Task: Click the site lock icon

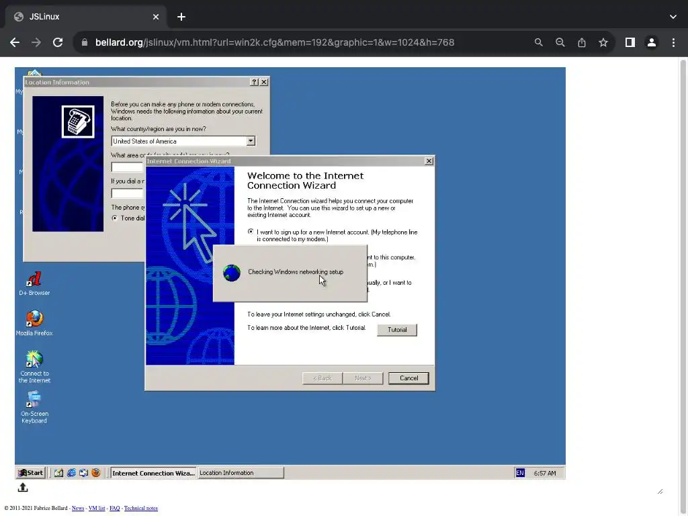Action: [85, 42]
